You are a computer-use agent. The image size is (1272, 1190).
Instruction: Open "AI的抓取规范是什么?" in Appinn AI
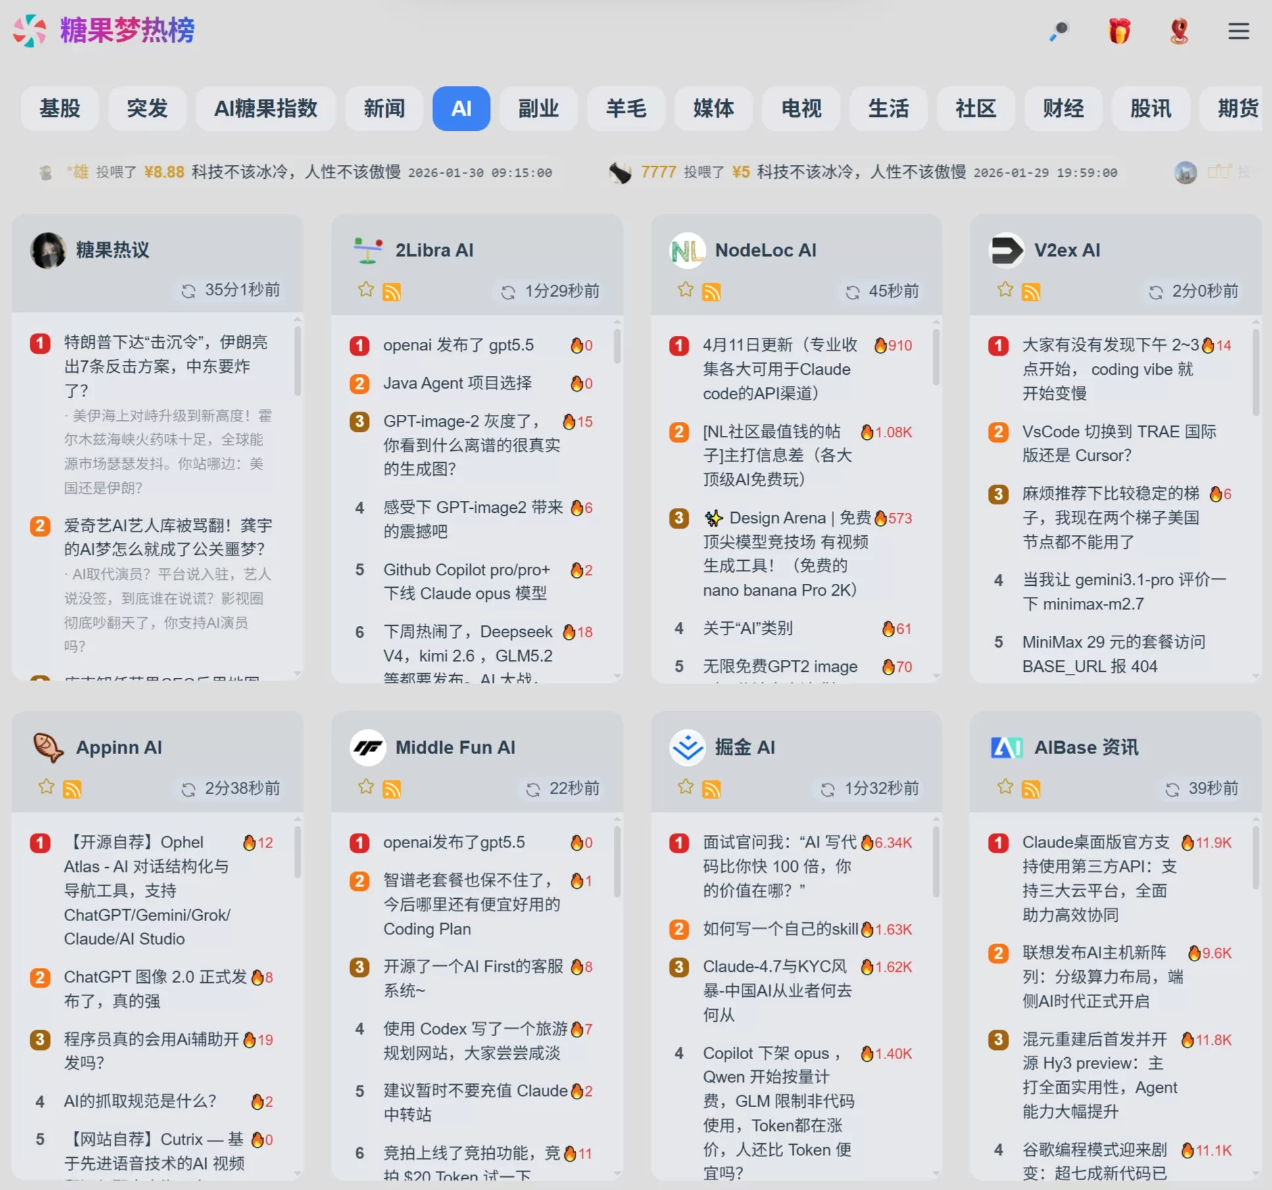(140, 1101)
